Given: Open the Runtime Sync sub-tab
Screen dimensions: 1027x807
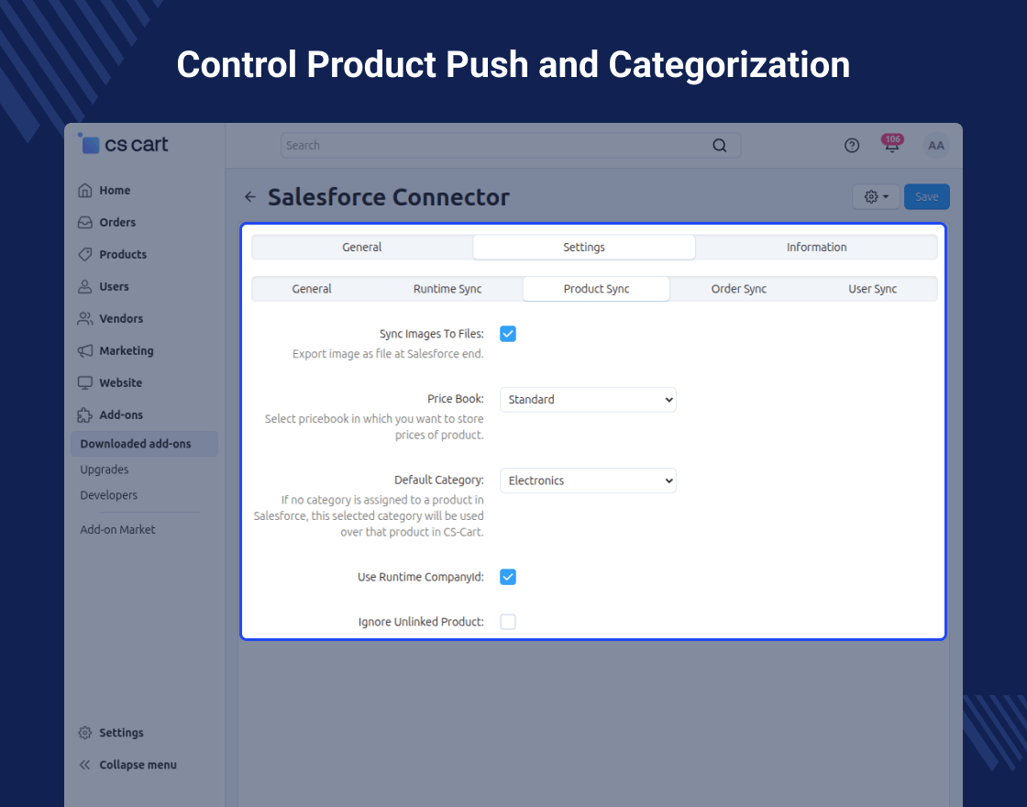Looking at the screenshot, I should 447,289.
